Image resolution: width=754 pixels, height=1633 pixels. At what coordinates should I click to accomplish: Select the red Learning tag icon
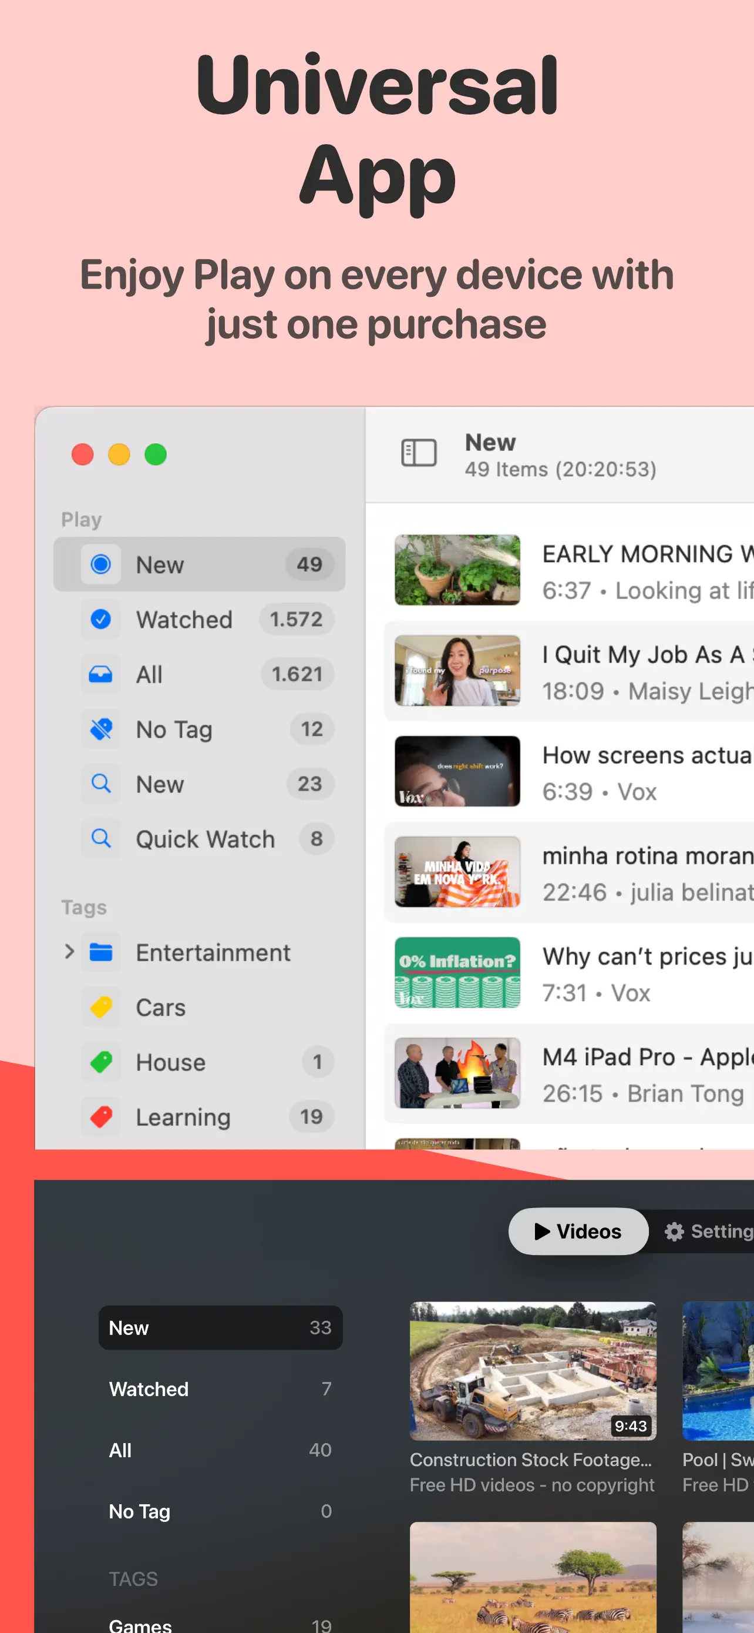point(100,1116)
